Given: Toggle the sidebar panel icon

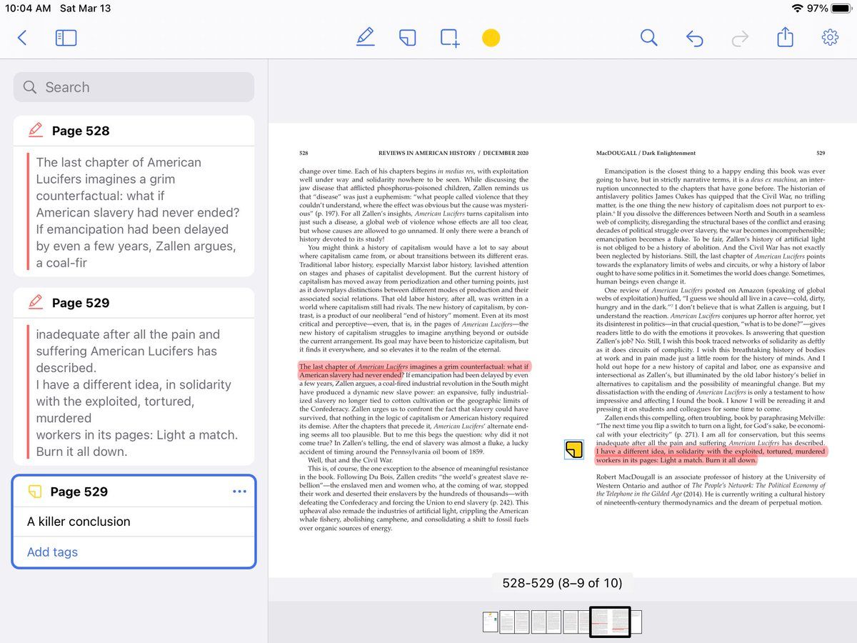Looking at the screenshot, I should pos(66,38).
